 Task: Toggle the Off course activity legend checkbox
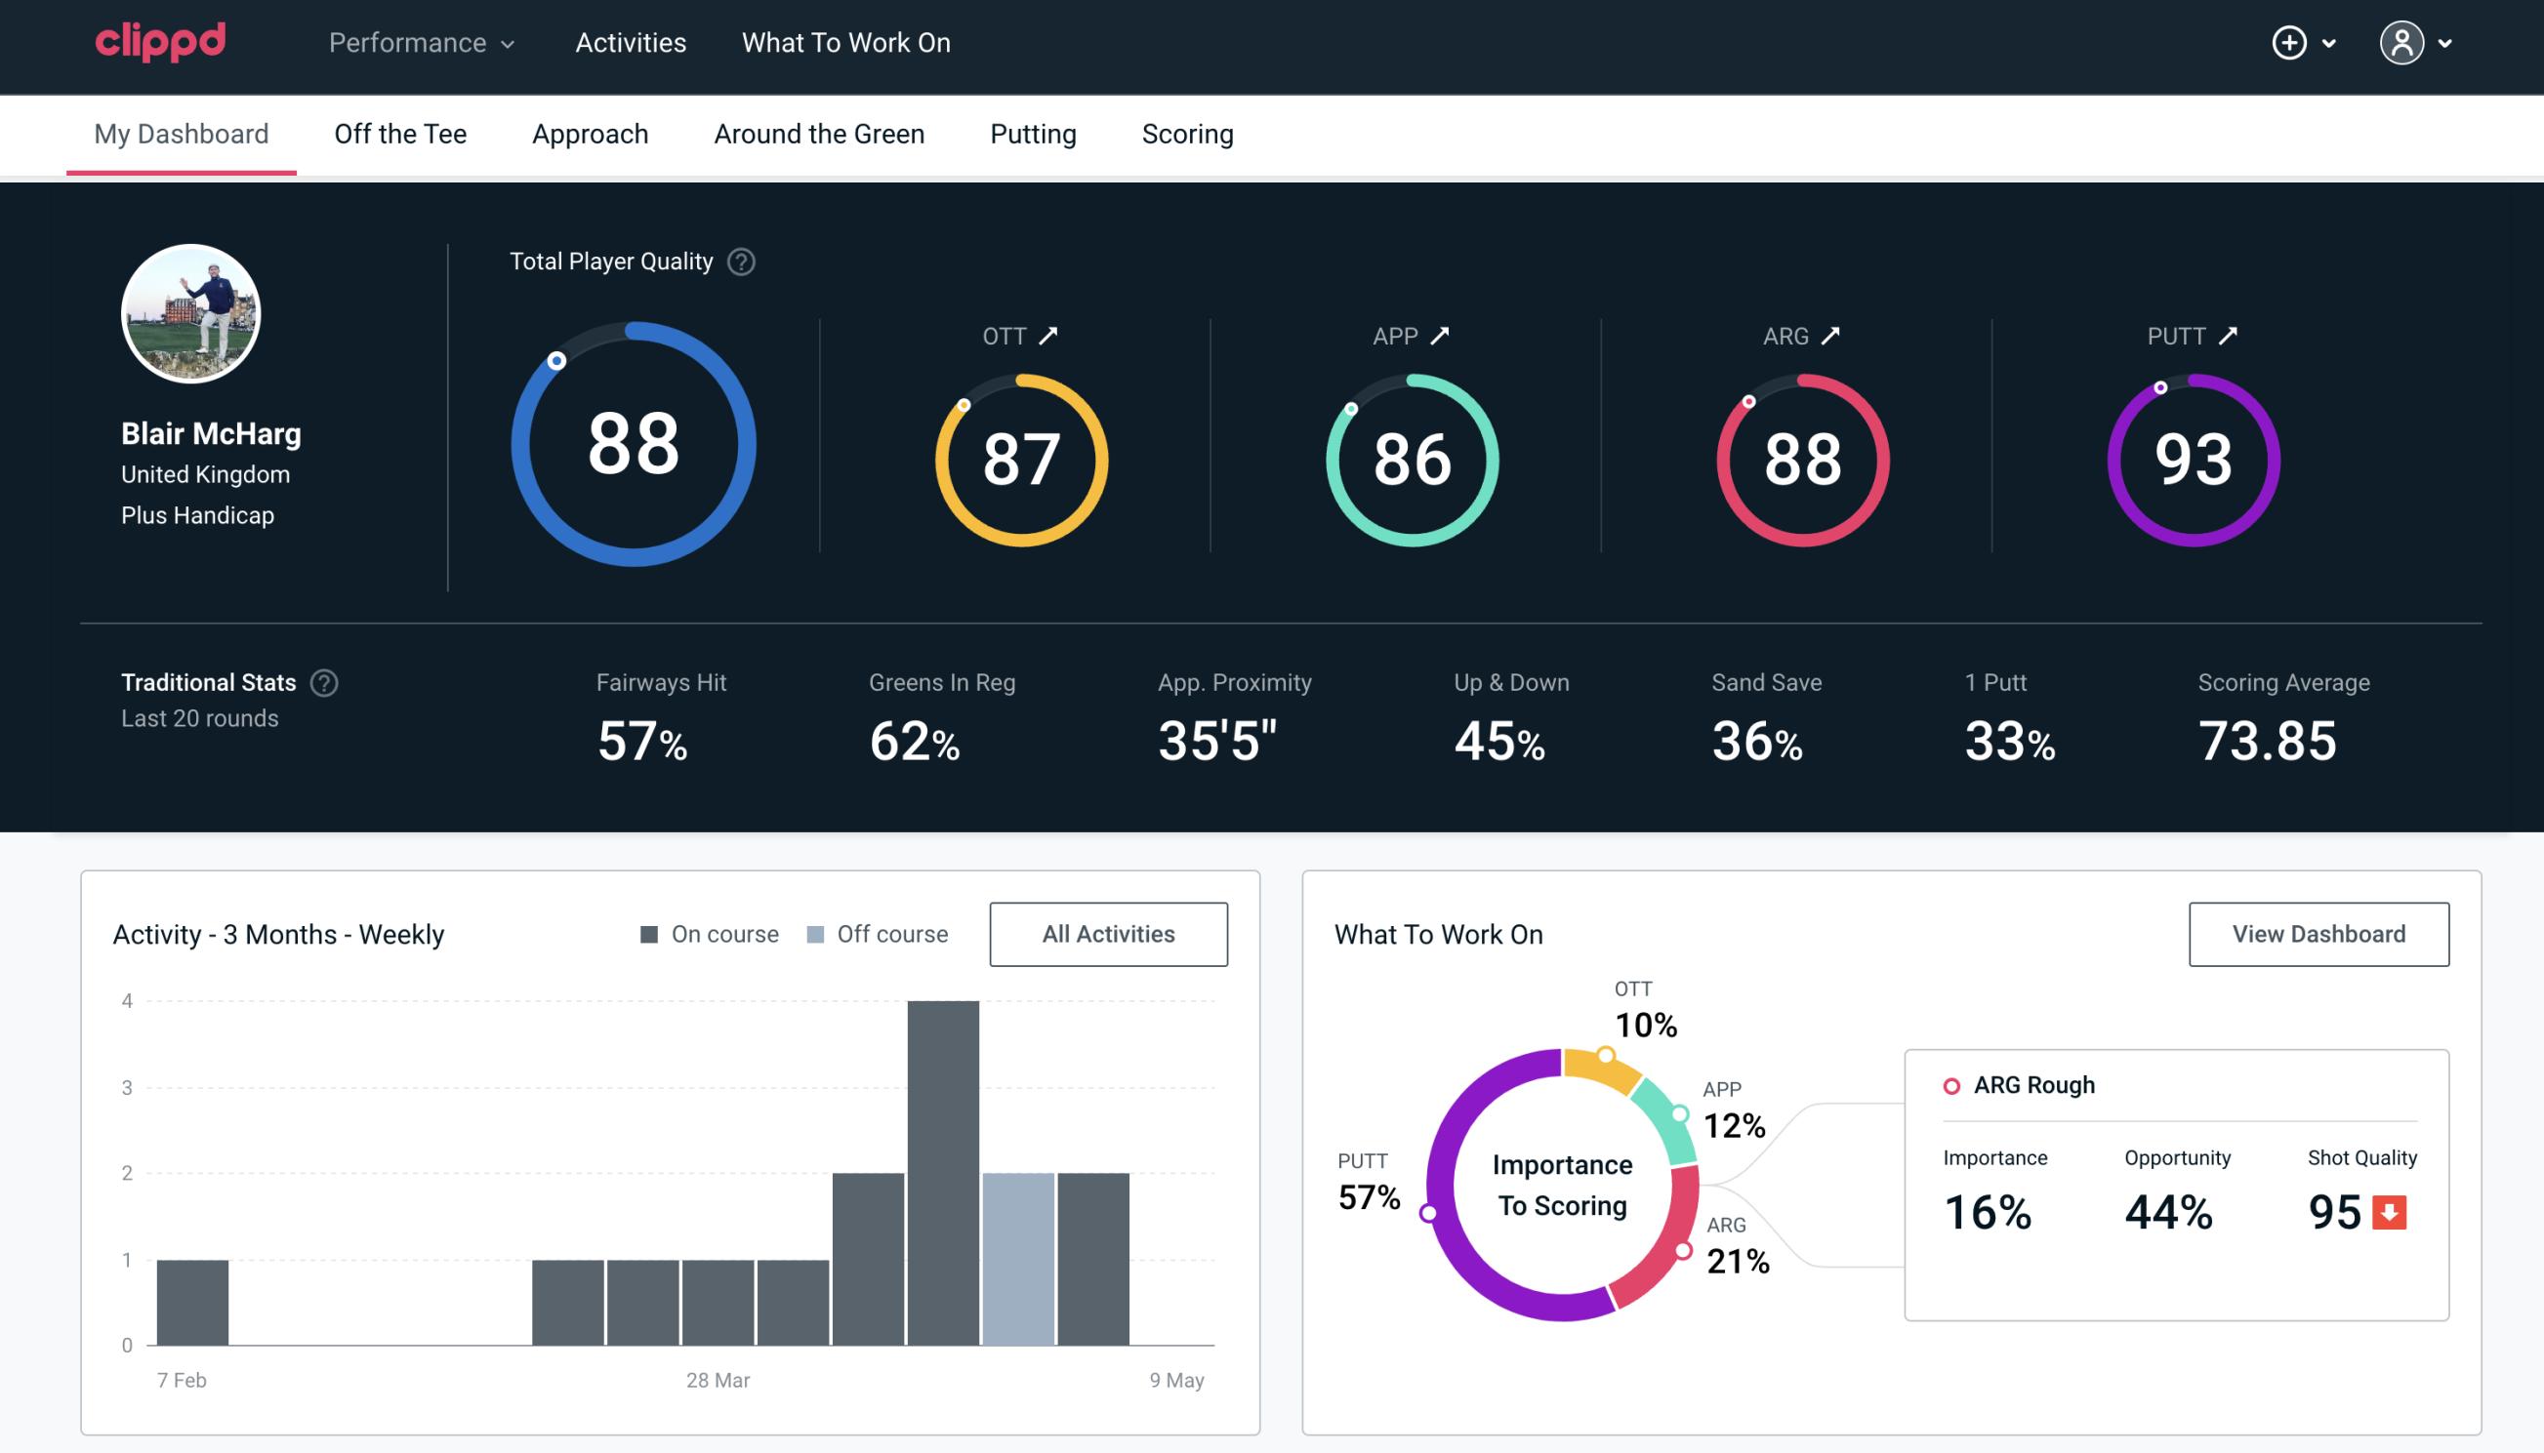(816, 934)
